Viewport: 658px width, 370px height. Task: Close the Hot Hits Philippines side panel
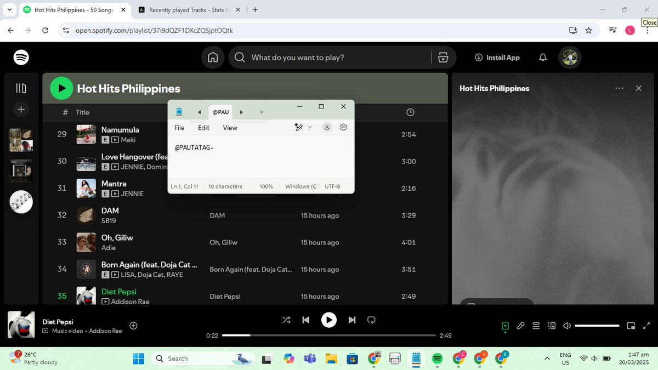[638, 88]
